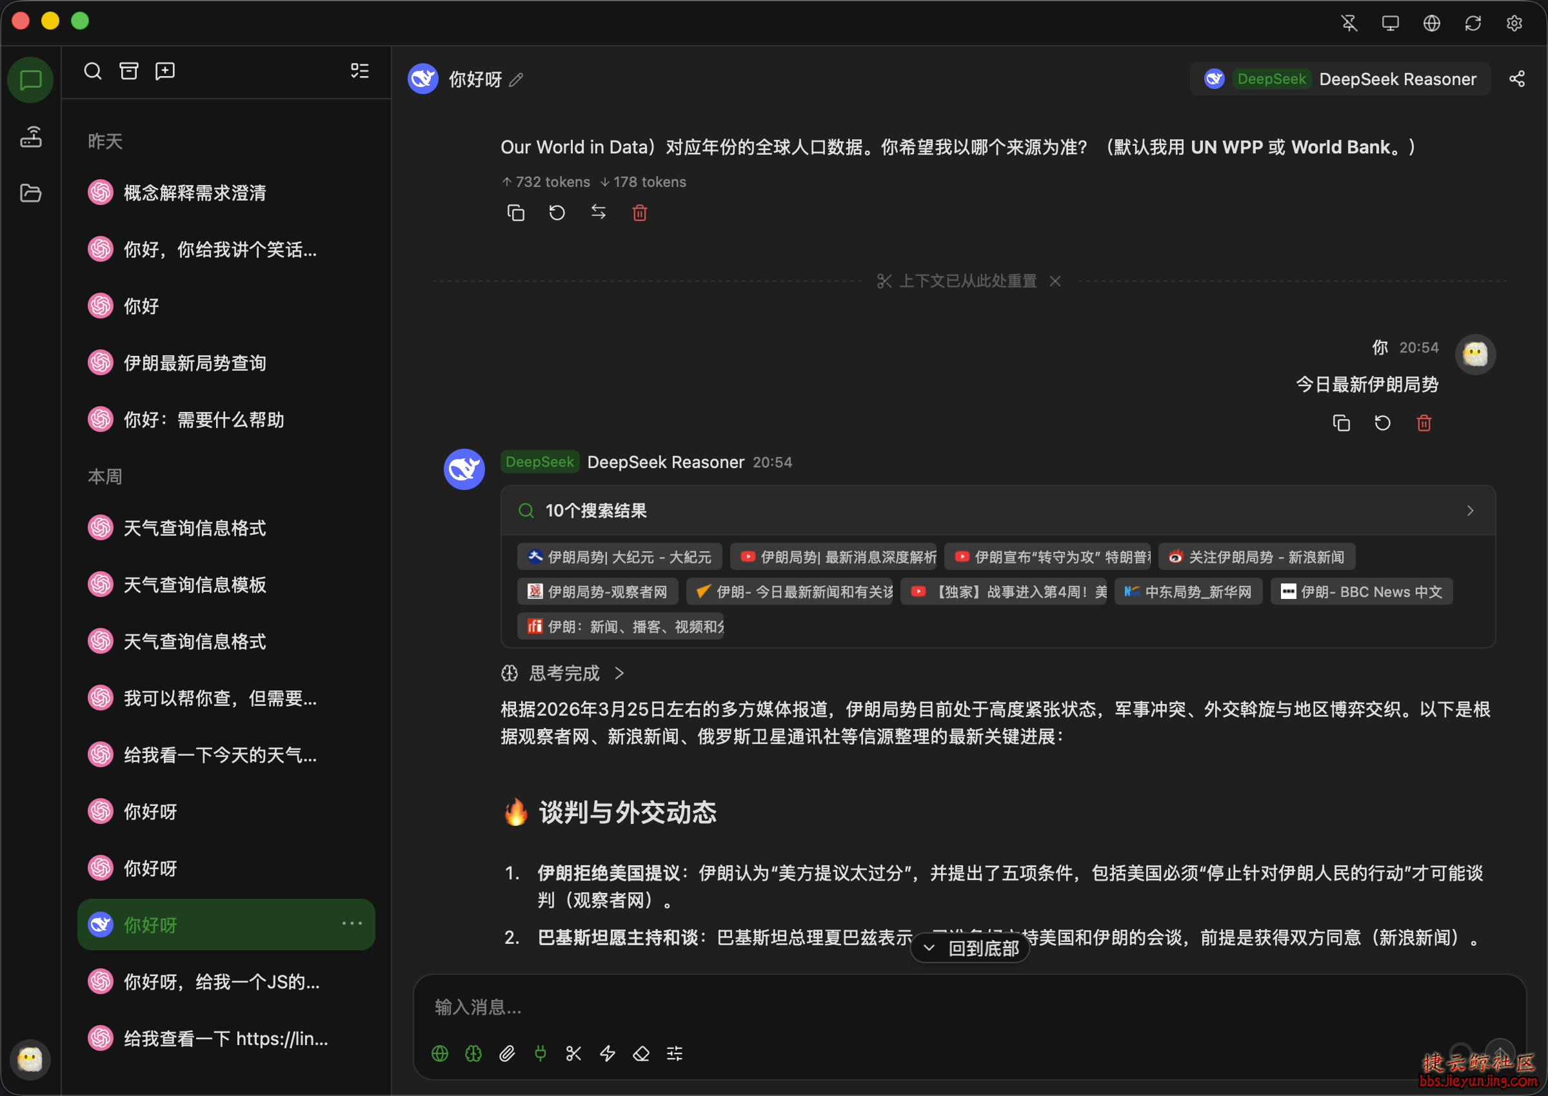Click the monitor icon in the title bar
Viewport: 1548px width, 1096px height.
click(1390, 23)
